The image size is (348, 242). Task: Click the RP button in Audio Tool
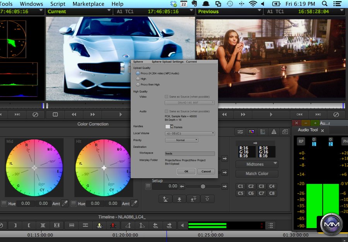[x=301, y=142]
